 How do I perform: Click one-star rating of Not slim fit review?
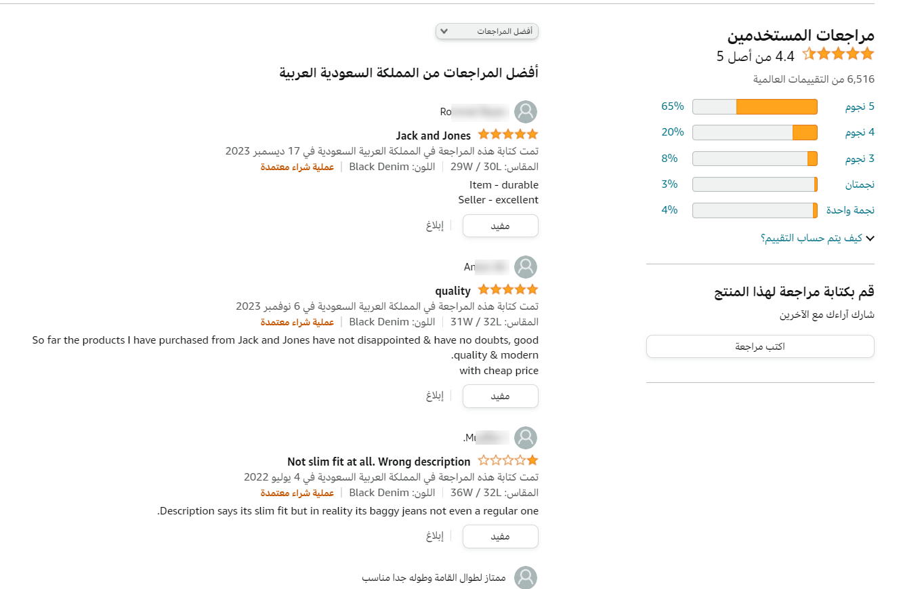pos(508,461)
